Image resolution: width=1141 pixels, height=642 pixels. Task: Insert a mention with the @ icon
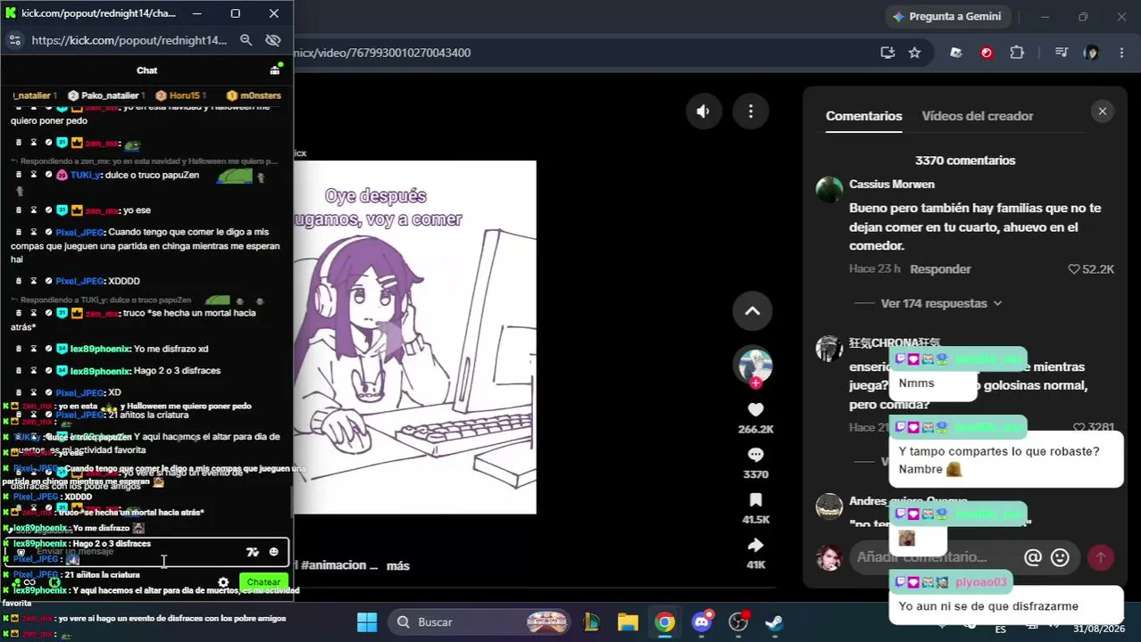(x=1033, y=558)
